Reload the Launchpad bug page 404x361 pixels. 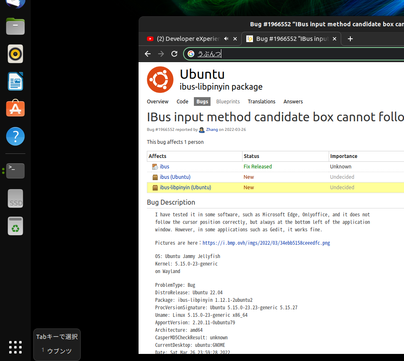pos(174,54)
